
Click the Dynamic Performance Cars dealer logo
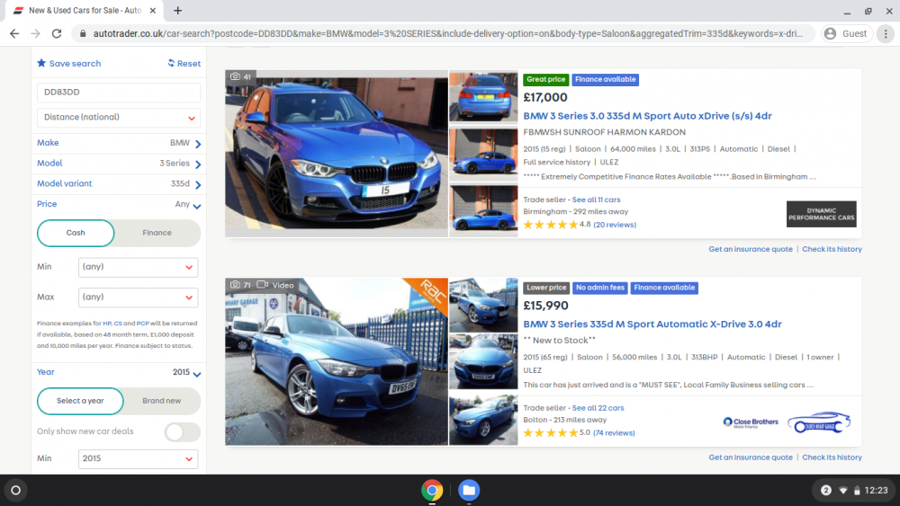coord(821,214)
